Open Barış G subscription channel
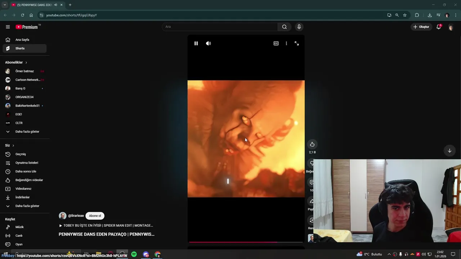Screen dimensions: 461x259 point(24,88)
